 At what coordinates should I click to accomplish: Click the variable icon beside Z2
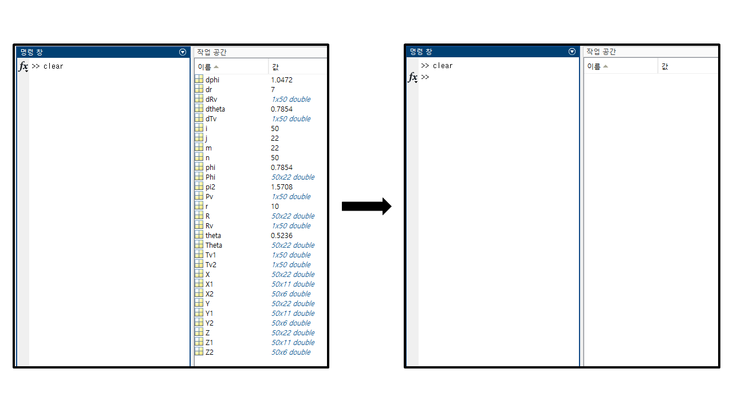pyautogui.click(x=199, y=352)
